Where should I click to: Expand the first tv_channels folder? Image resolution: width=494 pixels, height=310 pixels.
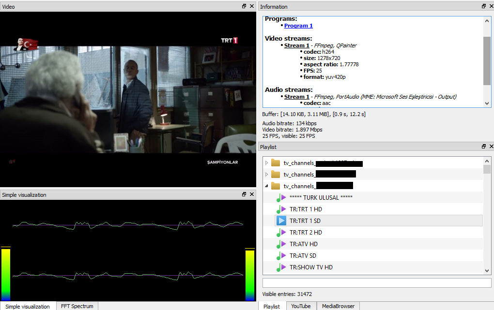[x=266, y=162]
